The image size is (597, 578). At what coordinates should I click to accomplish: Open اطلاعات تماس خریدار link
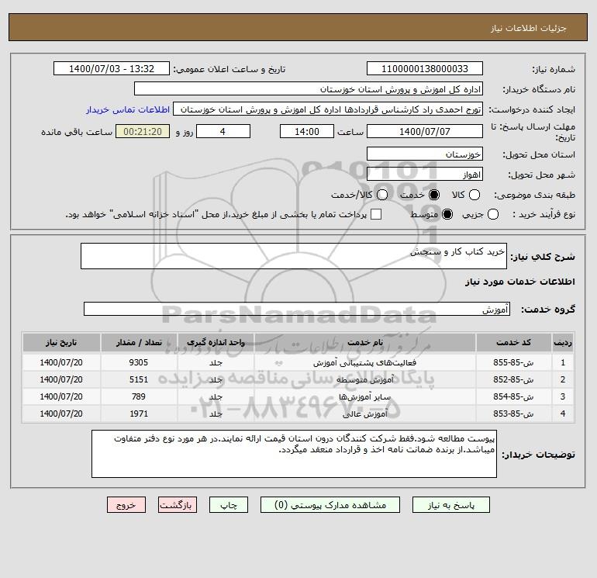(x=128, y=109)
